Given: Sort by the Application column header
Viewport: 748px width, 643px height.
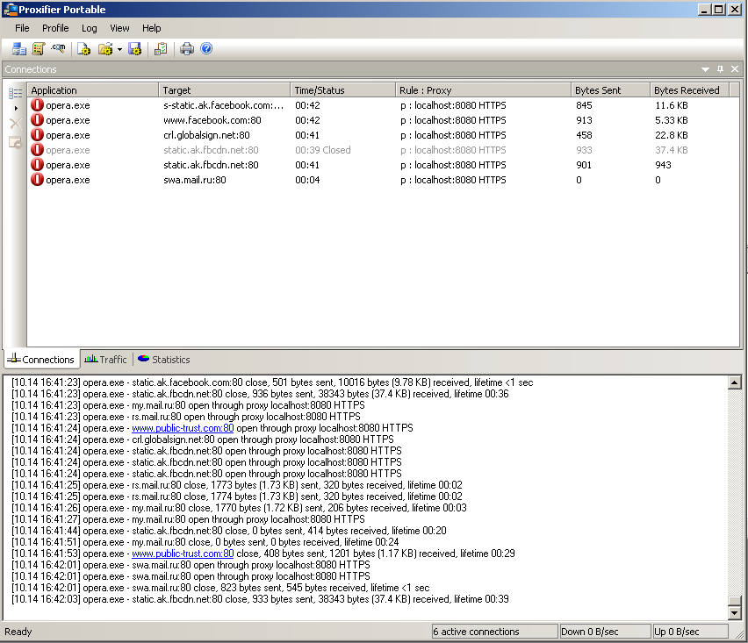Looking at the screenshot, I should (x=92, y=90).
